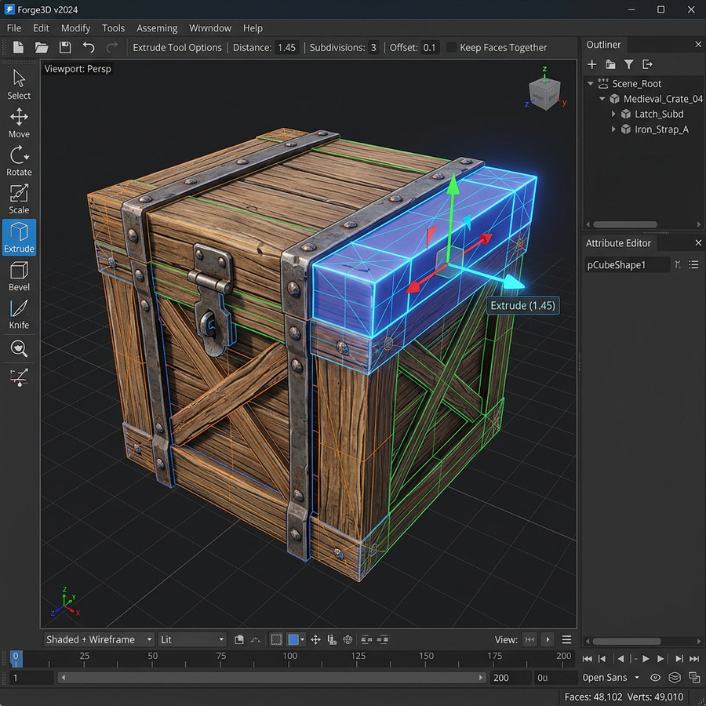Expand the Latch_Subd node
Viewport: 706px width, 706px height.
[614, 114]
